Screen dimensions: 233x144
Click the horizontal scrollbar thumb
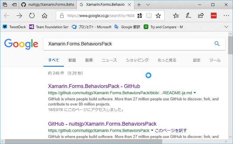pos(83,141)
